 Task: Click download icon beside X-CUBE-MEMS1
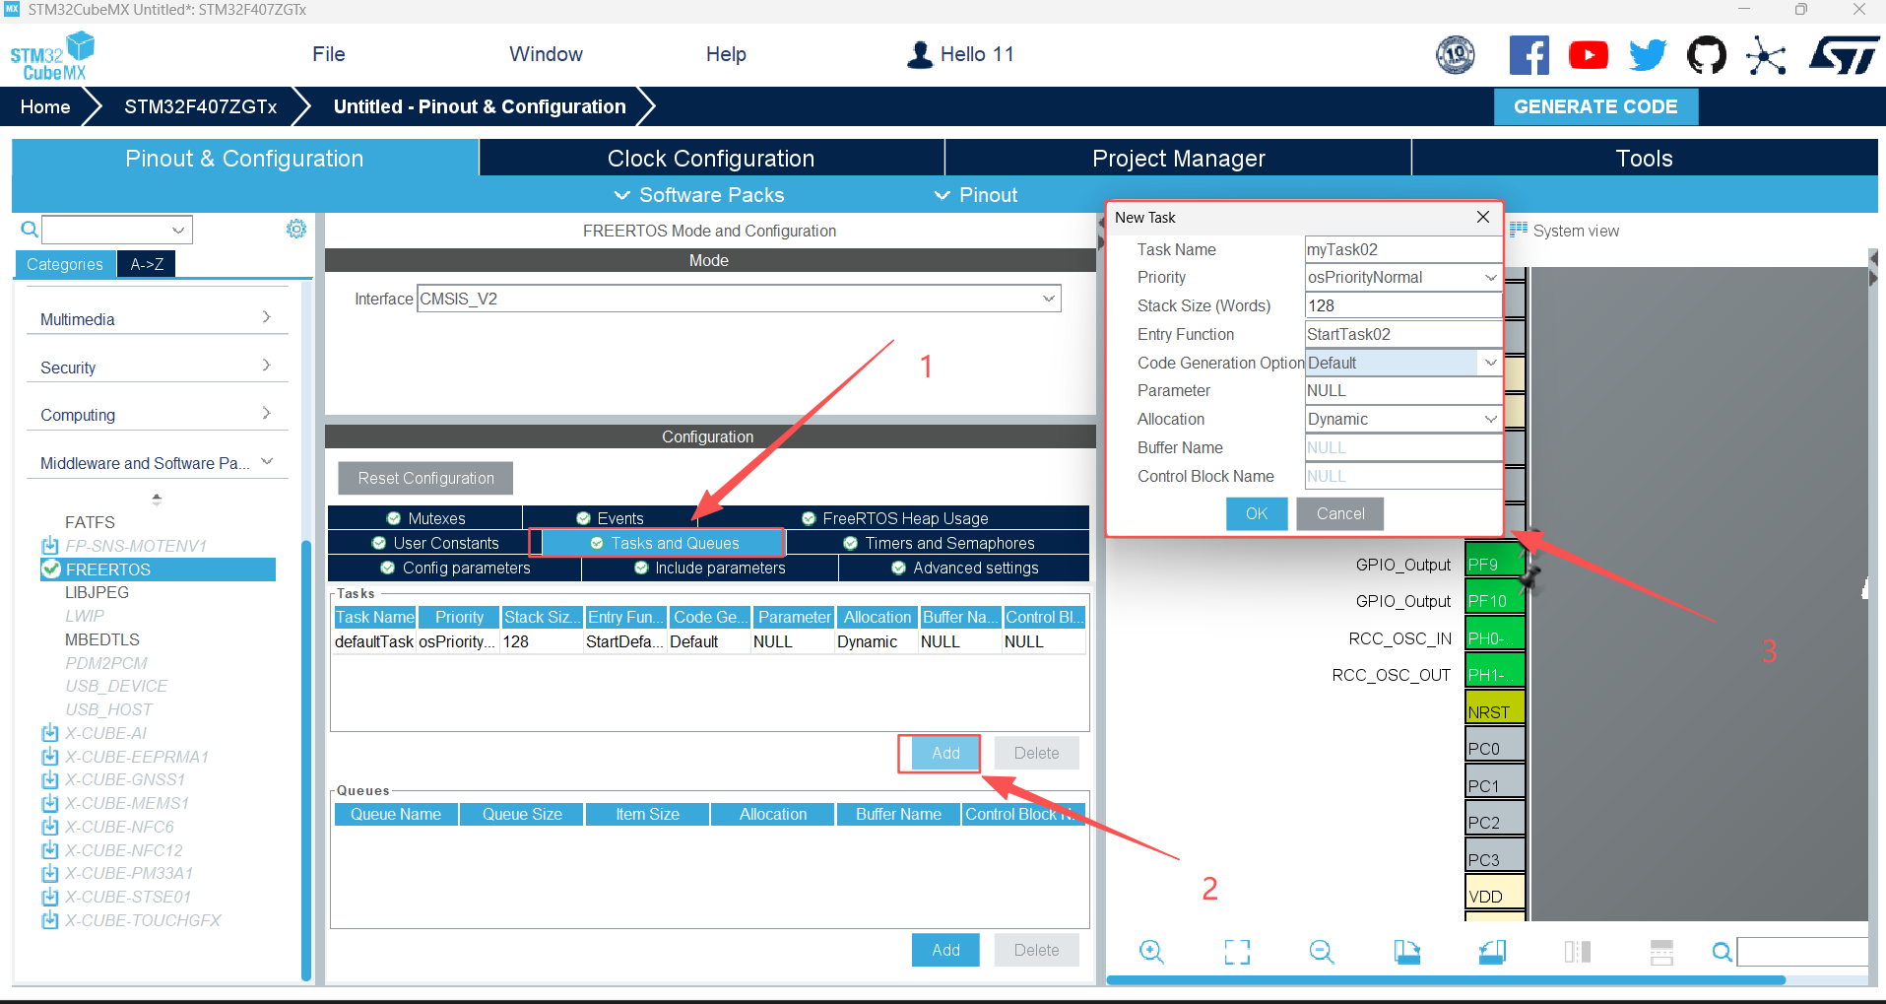[x=50, y=803]
